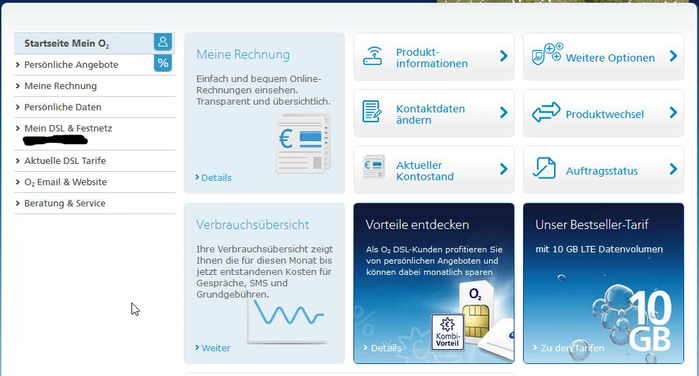Click the Meine Rechnung card heading
699x376 pixels.
tap(243, 54)
